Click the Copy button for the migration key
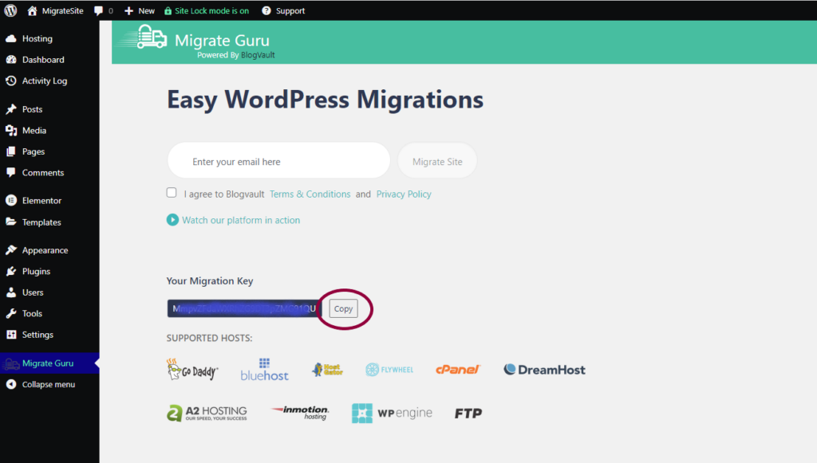Image resolution: width=817 pixels, height=463 pixels. pyautogui.click(x=343, y=308)
